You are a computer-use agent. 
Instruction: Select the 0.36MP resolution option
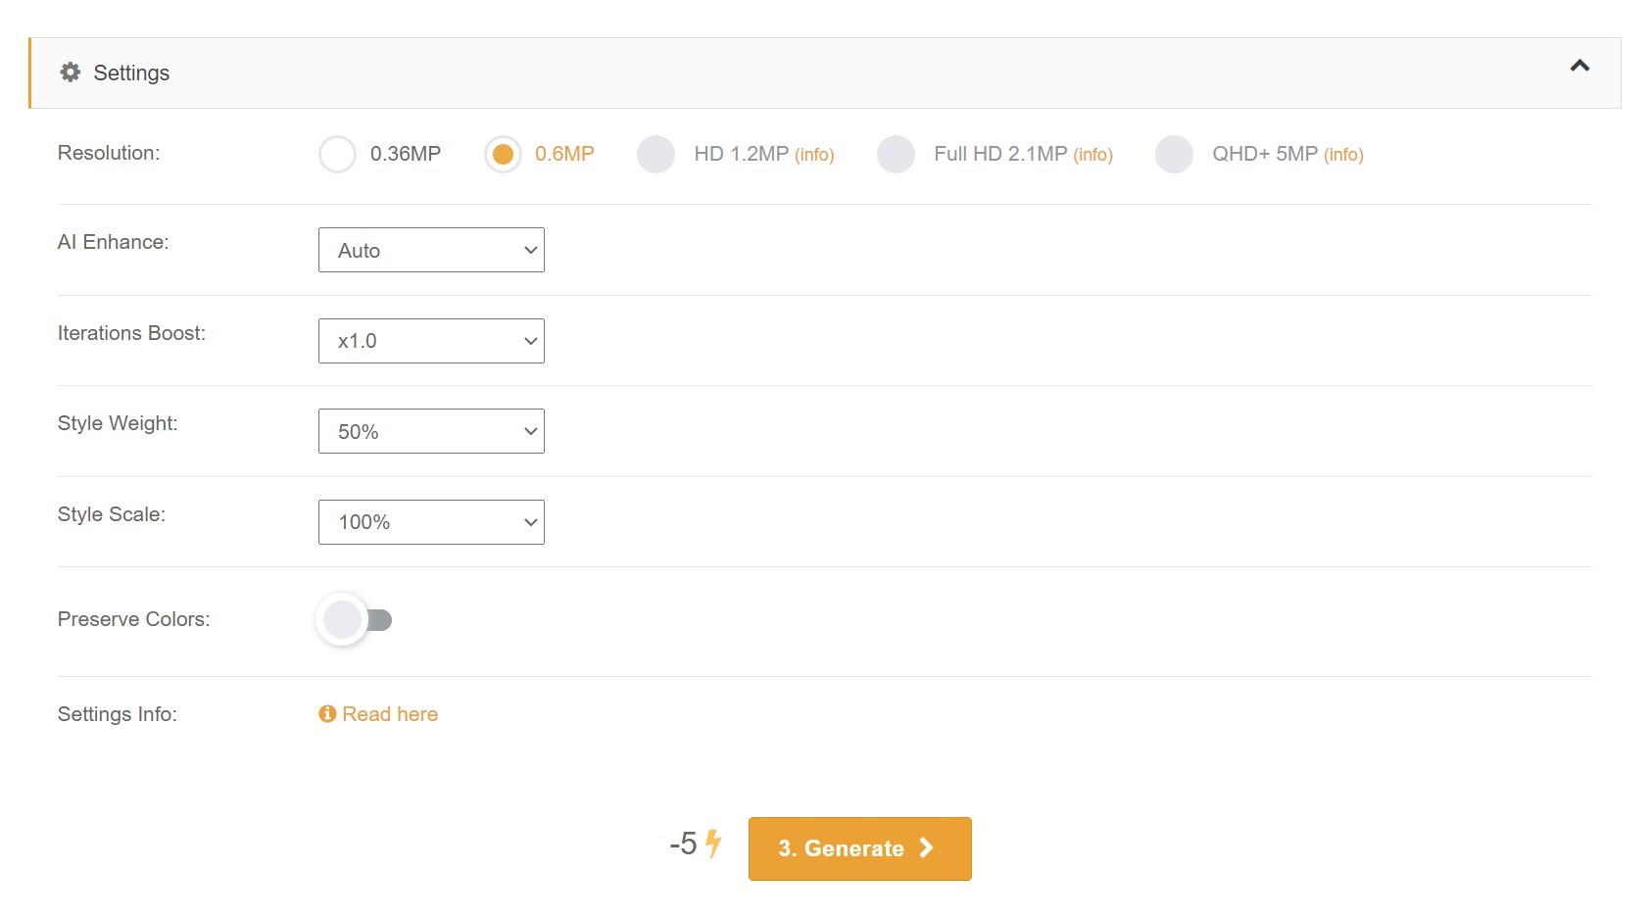tap(338, 154)
